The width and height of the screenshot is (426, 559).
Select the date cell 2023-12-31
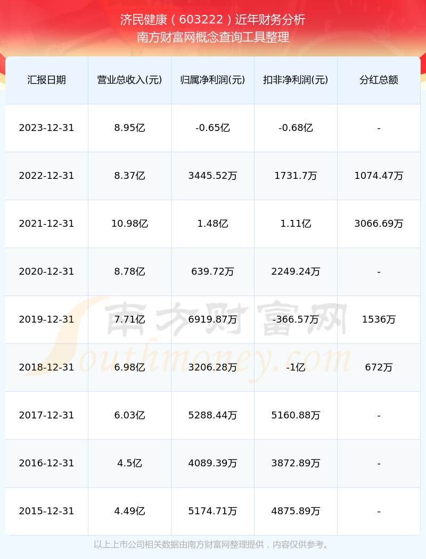47,128
